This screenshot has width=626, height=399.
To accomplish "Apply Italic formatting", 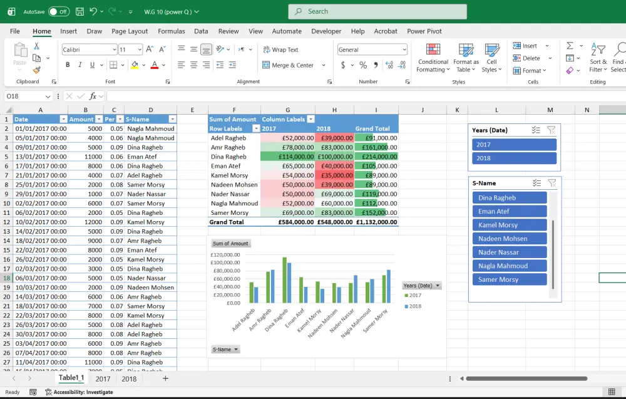I will pyautogui.click(x=80, y=65).
